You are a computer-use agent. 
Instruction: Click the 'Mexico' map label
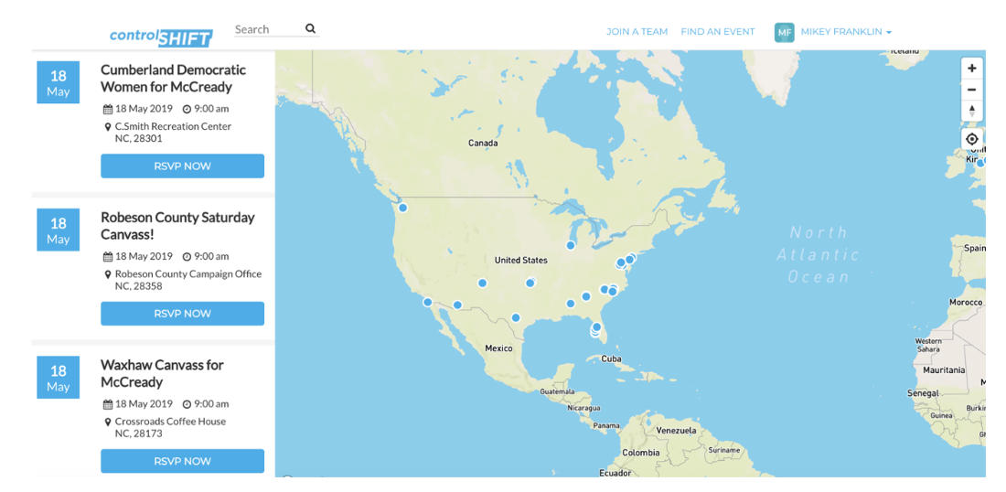(x=498, y=348)
